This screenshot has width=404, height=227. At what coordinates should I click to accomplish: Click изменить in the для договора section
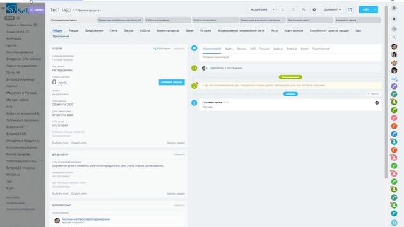179,154
